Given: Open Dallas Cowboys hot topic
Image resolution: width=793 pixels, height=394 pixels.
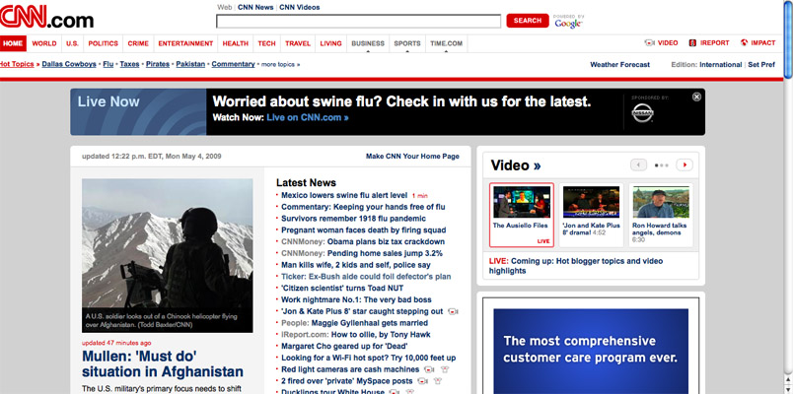Looking at the screenshot, I should [69, 64].
